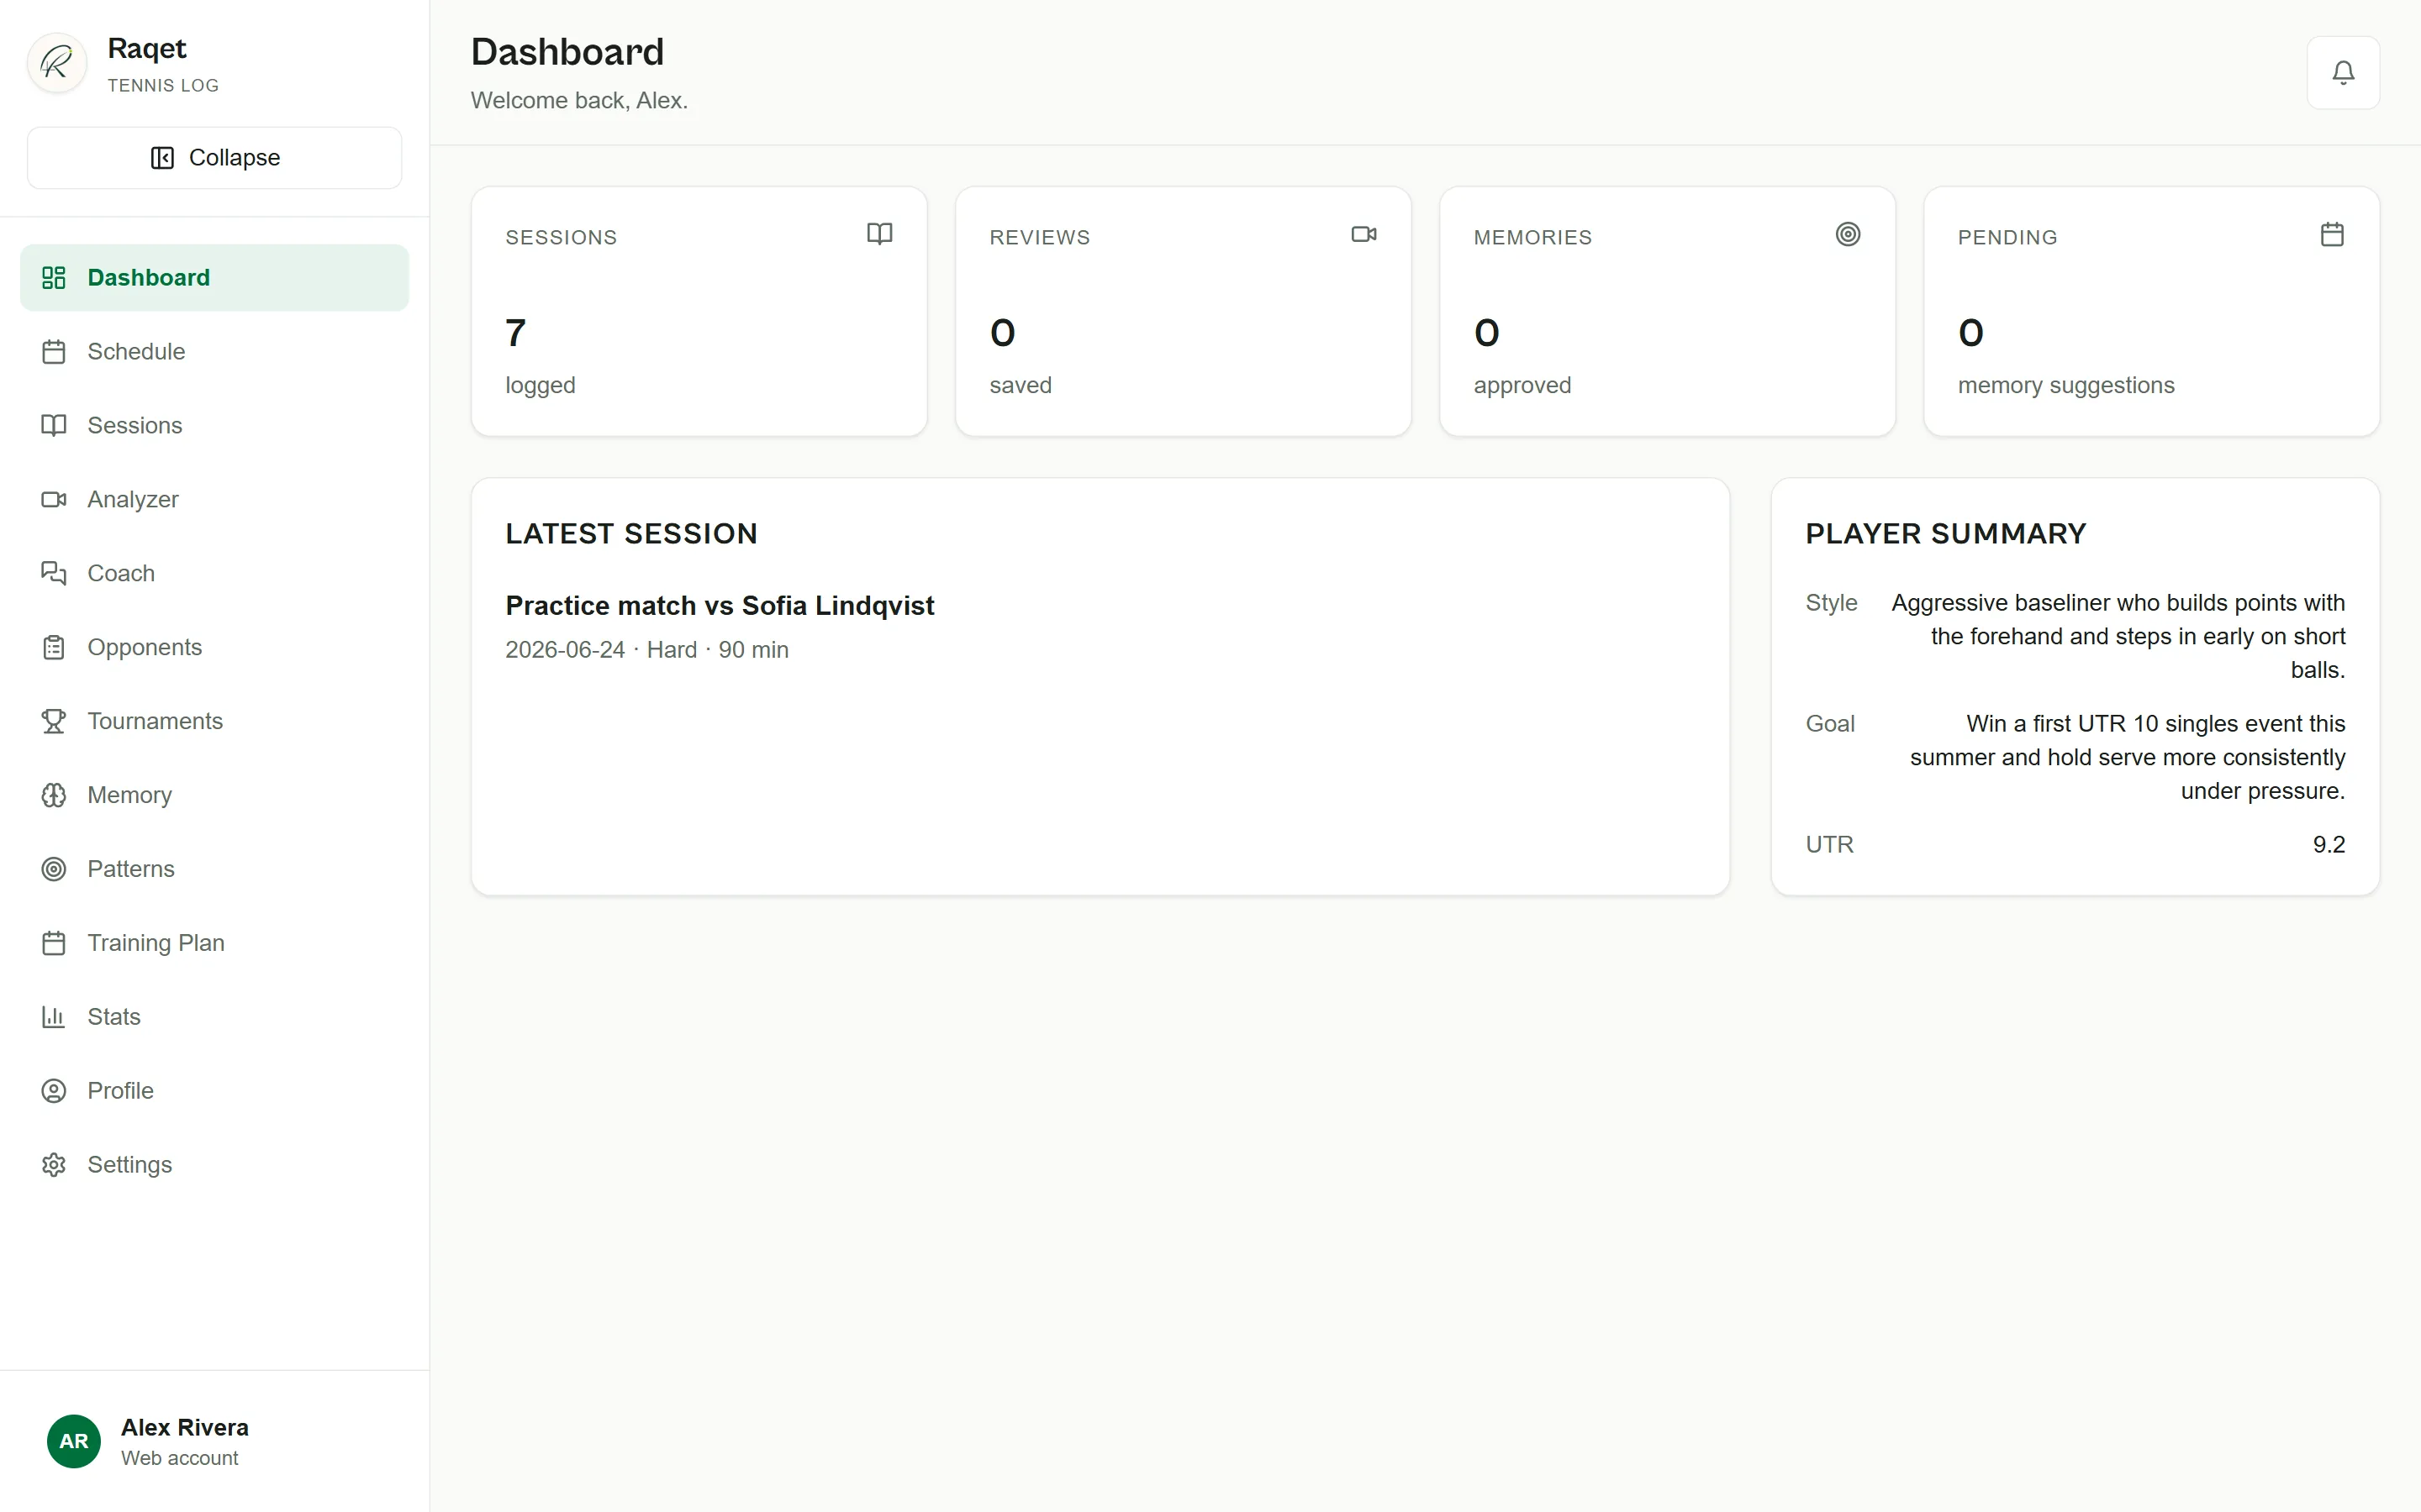Click the Collapse panel icon
2421x1512 pixels.
click(162, 158)
